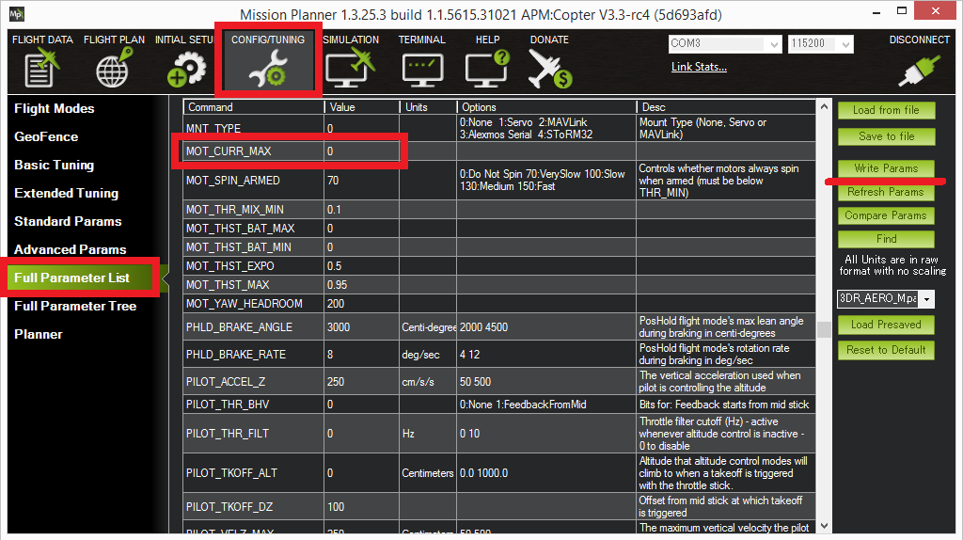This screenshot has width=963, height=540.
Task: Open the Flight Plan globe icon
Action: click(113, 69)
